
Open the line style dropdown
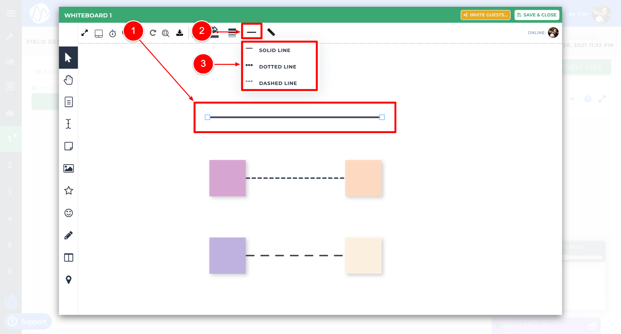[251, 32]
